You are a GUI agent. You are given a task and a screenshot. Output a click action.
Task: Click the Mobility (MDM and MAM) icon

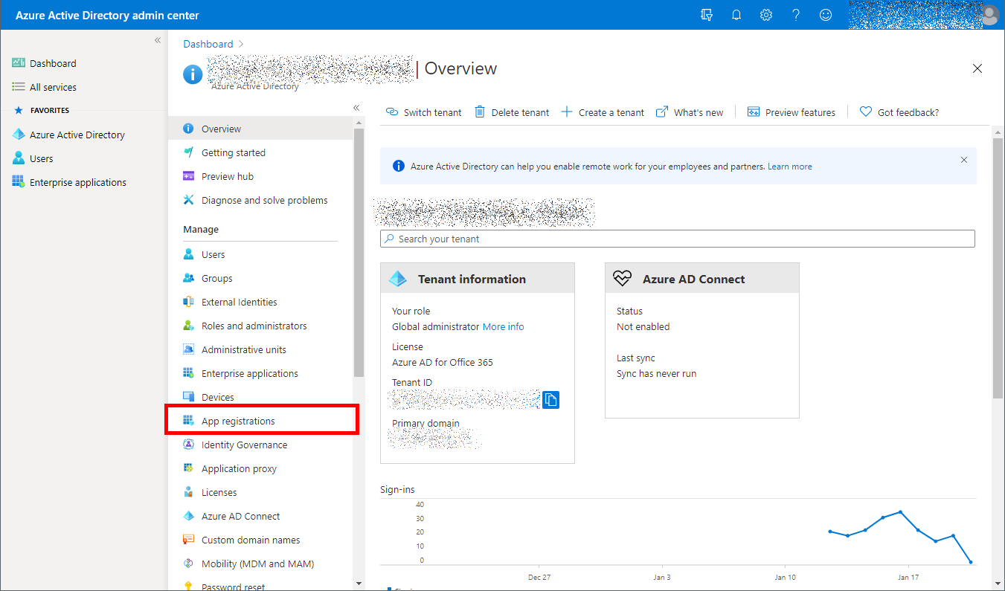[x=188, y=563]
